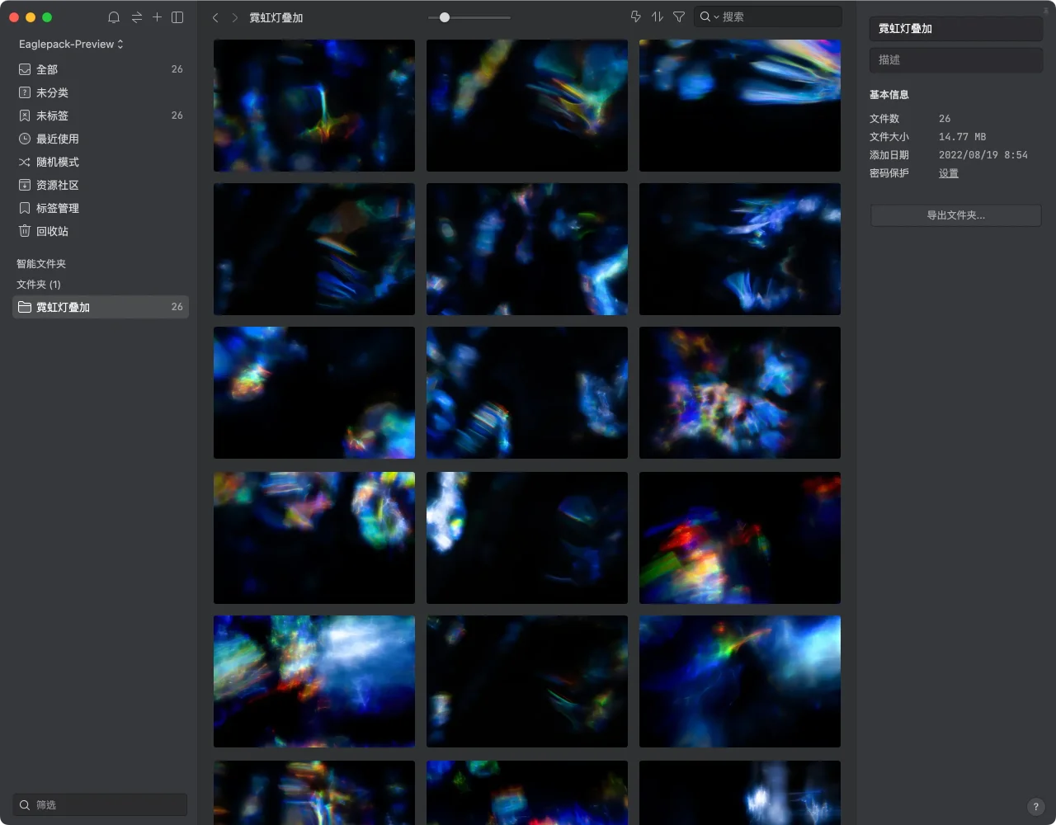Select fourth row right red-streak thumbnail

[x=740, y=538]
